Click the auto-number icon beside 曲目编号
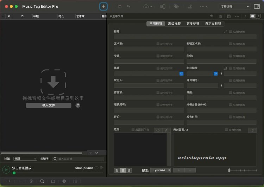 tap(225, 68)
